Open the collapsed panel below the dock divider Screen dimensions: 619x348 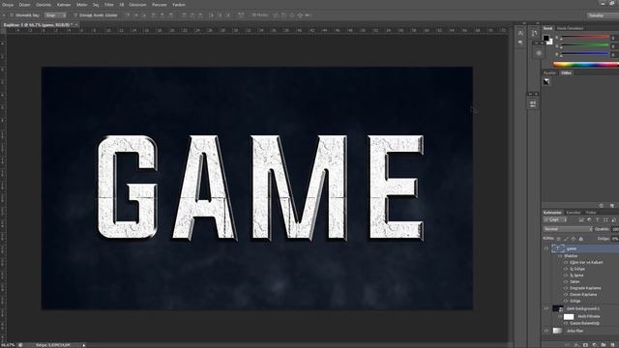pyautogui.click(x=533, y=103)
